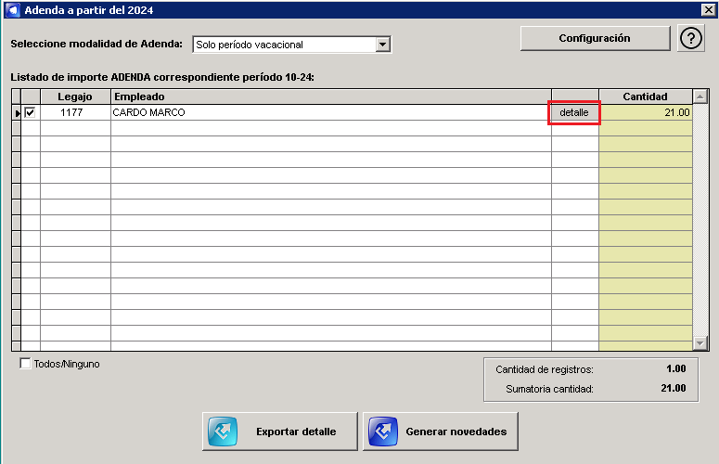Screen dimensions: 719x464
Task: Open the Configuración button
Action: pyautogui.click(x=595, y=38)
